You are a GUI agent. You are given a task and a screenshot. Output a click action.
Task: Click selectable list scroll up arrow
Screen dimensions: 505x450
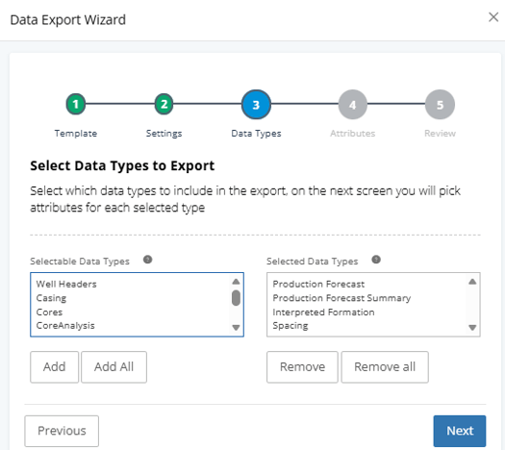point(236,282)
